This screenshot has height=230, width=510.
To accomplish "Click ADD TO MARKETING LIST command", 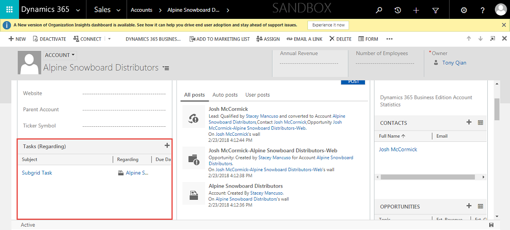I will pyautogui.click(x=220, y=39).
